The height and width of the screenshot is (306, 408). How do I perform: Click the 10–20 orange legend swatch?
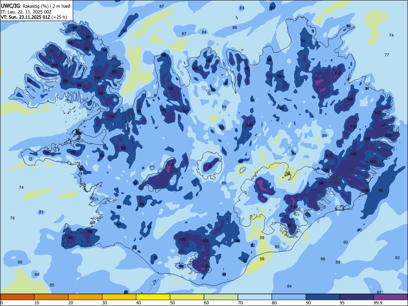point(51,297)
